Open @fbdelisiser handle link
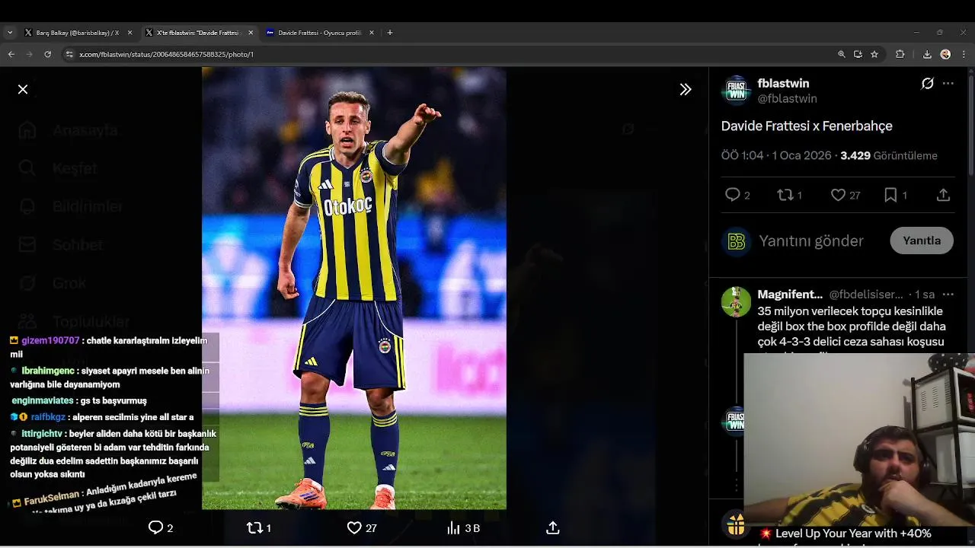 [866, 294]
